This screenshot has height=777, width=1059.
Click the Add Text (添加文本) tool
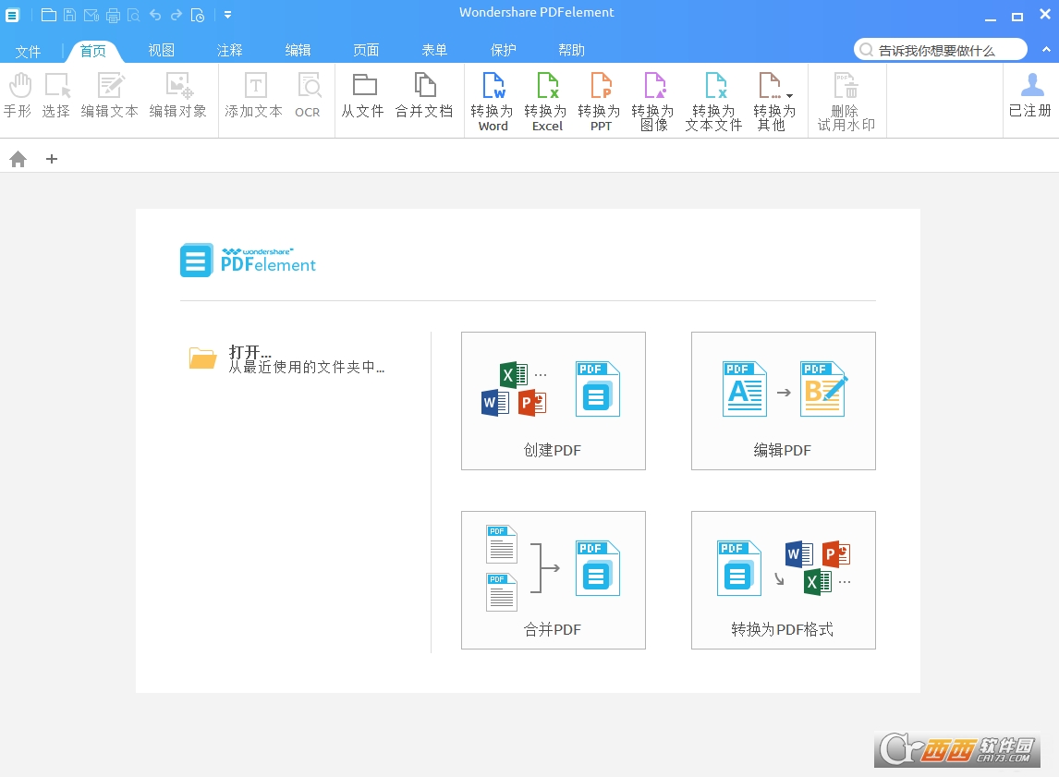(254, 96)
